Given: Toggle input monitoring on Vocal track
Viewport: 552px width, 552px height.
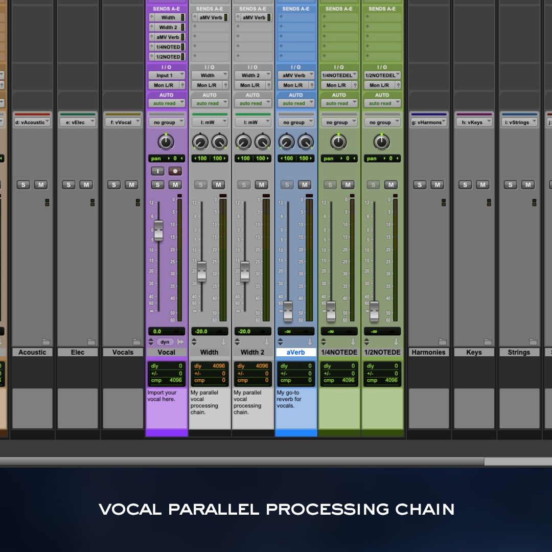Looking at the screenshot, I should pyautogui.click(x=158, y=171).
